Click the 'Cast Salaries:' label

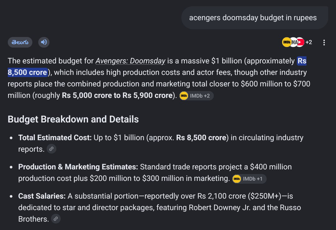click(42, 196)
